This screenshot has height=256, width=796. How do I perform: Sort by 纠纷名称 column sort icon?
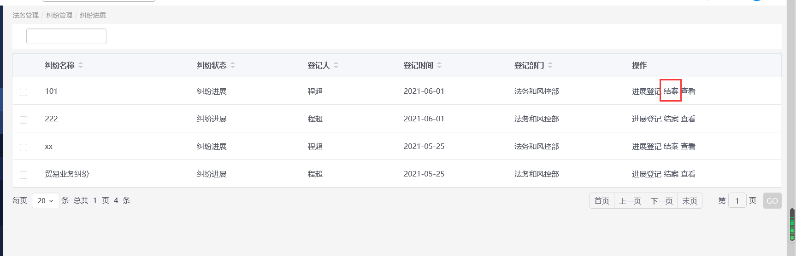point(81,65)
